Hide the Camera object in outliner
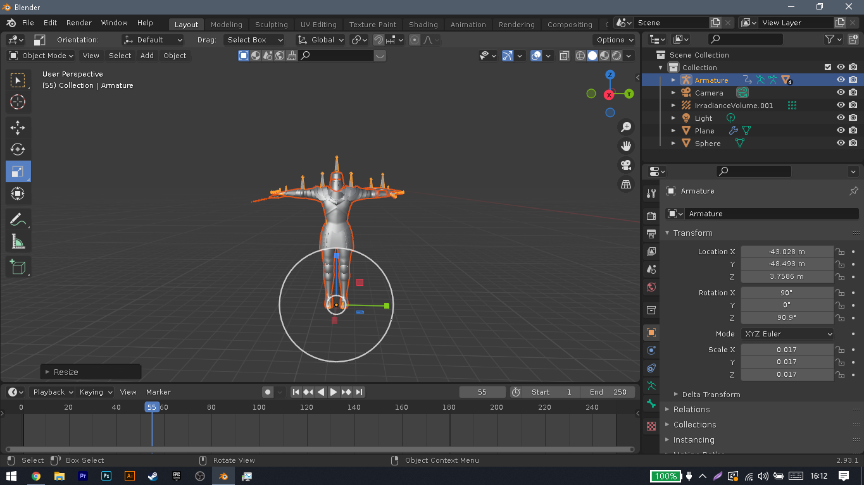Viewport: 864px width, 485px height. pyautogui.click(x=841, y=93)
